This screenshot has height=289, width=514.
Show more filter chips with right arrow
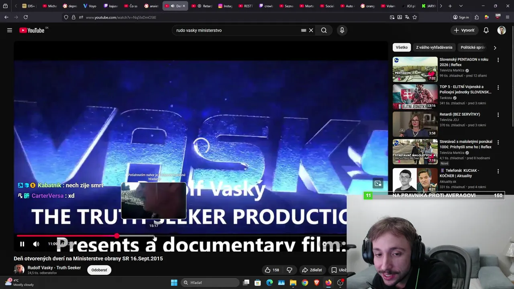pos(495,47)
